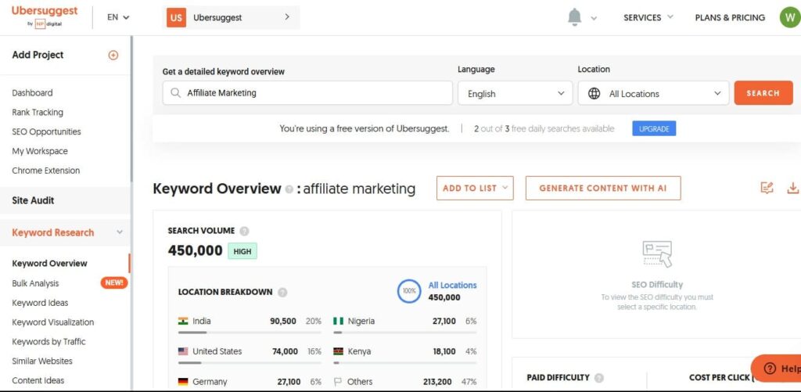Click help icon next to LOCATION BREAKDOWN
Screen dimensions: 801x392
pyautogui.click(x=282, y=293)
